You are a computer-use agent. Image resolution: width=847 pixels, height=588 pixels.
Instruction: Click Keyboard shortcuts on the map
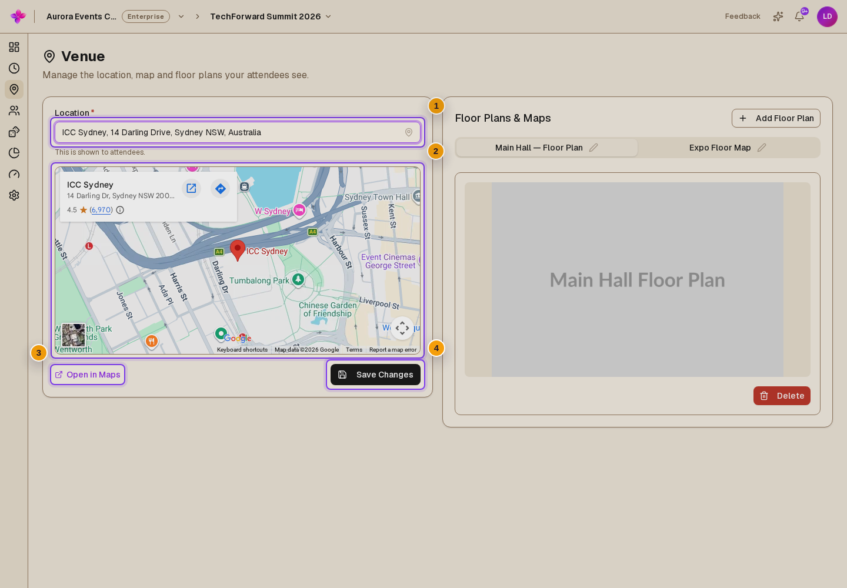click(x=242, y=350)
